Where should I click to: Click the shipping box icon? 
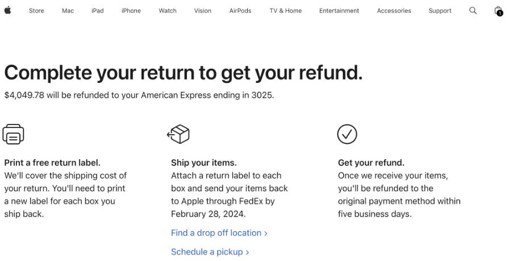(x=178, y=134)
